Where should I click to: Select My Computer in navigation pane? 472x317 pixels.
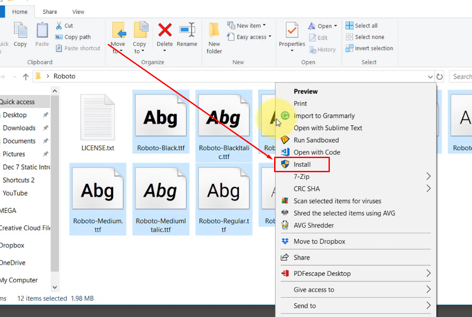tap(19, 280)
